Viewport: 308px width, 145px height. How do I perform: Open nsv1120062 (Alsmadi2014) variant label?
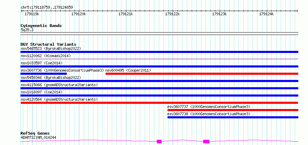click(x=46, y=56)
